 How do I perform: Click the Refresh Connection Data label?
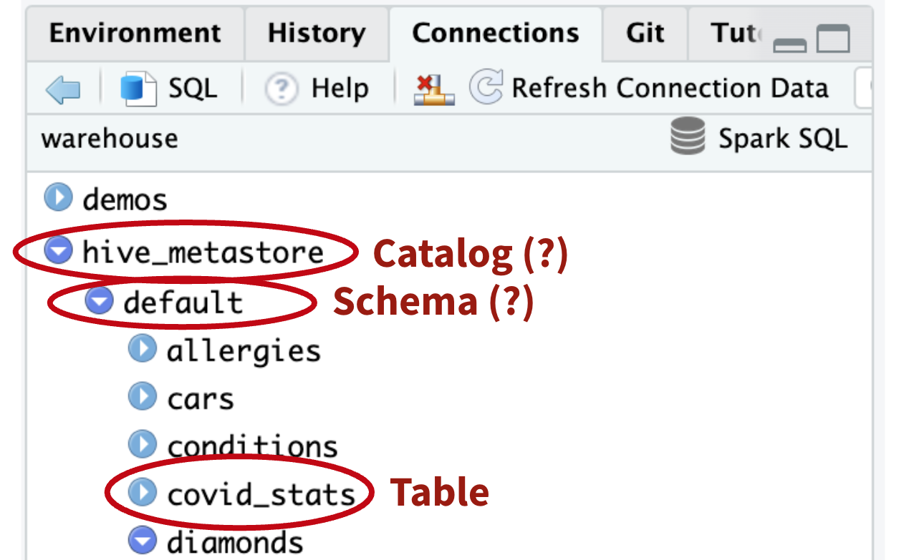coord(670,88)
